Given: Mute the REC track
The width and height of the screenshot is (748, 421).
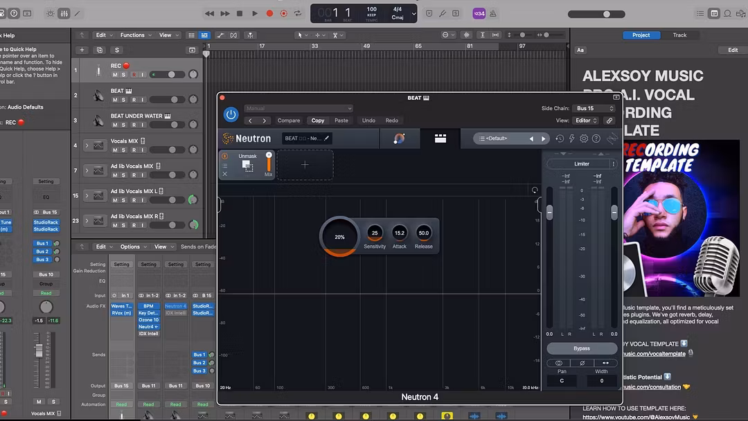Looking at the screenshot, I should coord(114,75).
